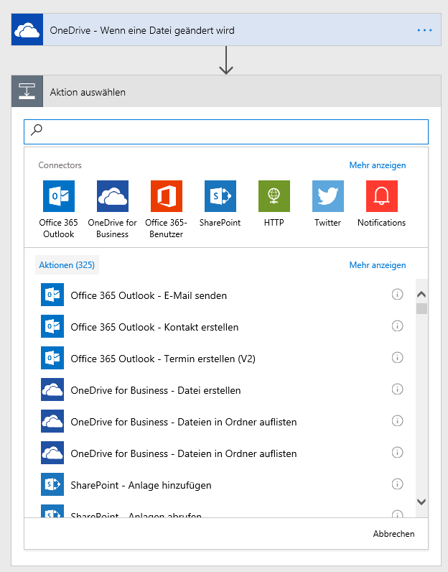
Task: Choose OneDrive for Business - Datei erstellen
Action: pos(156,390)
